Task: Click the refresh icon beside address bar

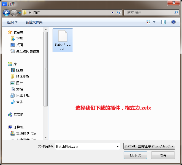Action: tap(119, 13)
